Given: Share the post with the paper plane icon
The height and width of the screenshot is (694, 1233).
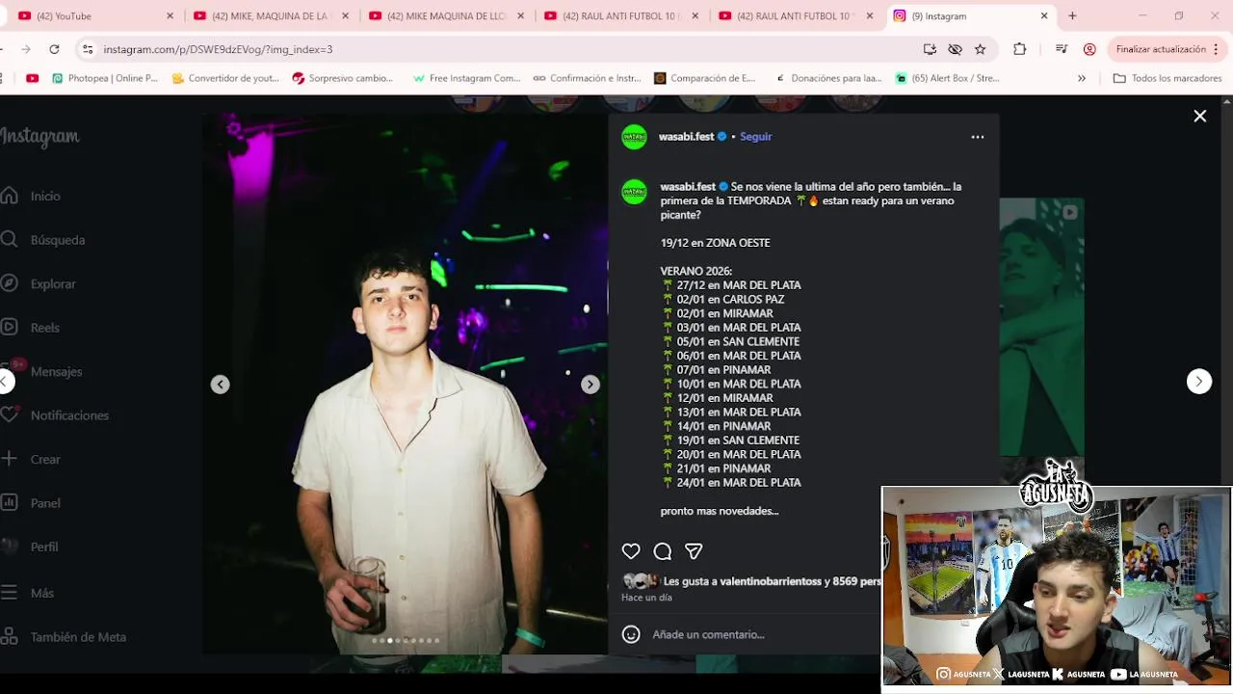Looking at the screenshot, I should click(x=694, y=551).
